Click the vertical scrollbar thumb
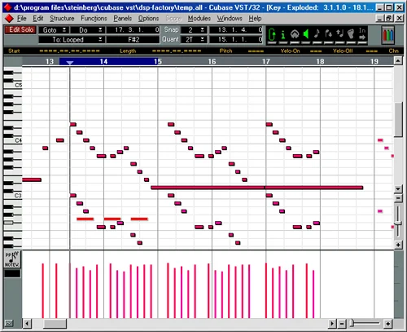This screenshot has width=407, height=332. [398, 120]
